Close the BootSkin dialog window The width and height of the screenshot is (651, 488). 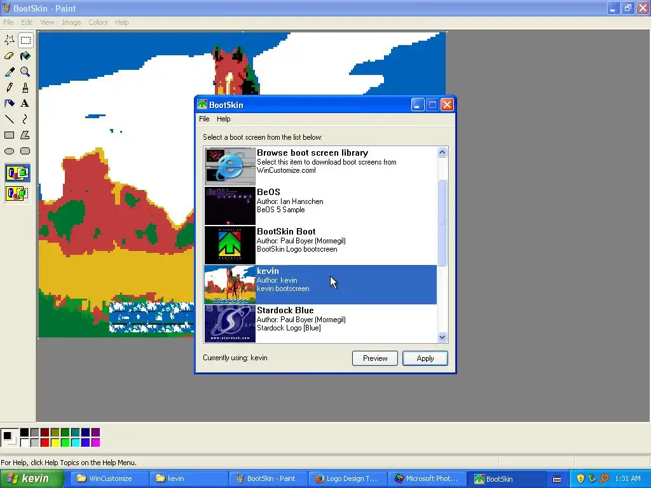tap(447, 105)
